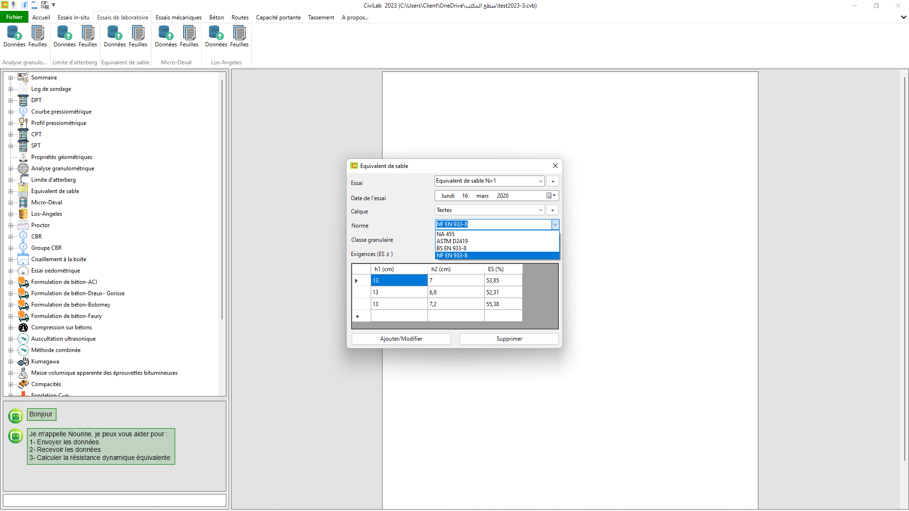Open Feuilles in Equivalent de sable group
The image size is (909, 511).
click(x=138, y=36)
